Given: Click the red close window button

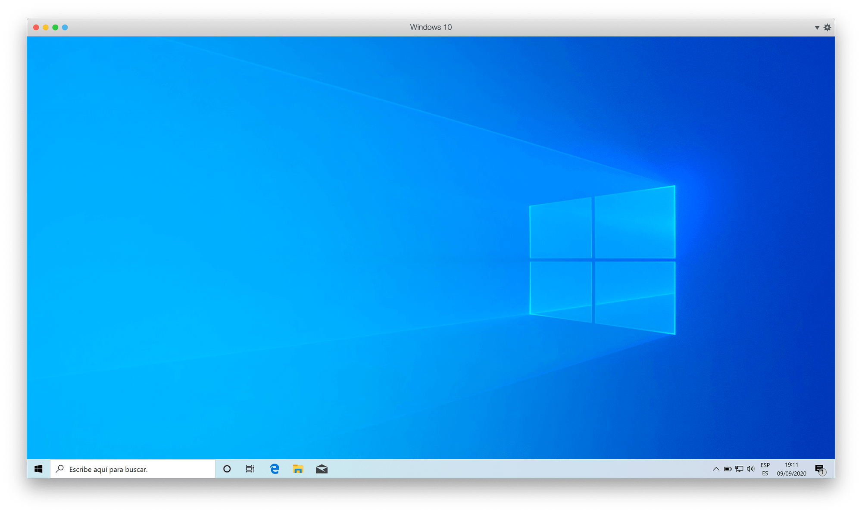Looking at the screenshot, I should (36, 27).
